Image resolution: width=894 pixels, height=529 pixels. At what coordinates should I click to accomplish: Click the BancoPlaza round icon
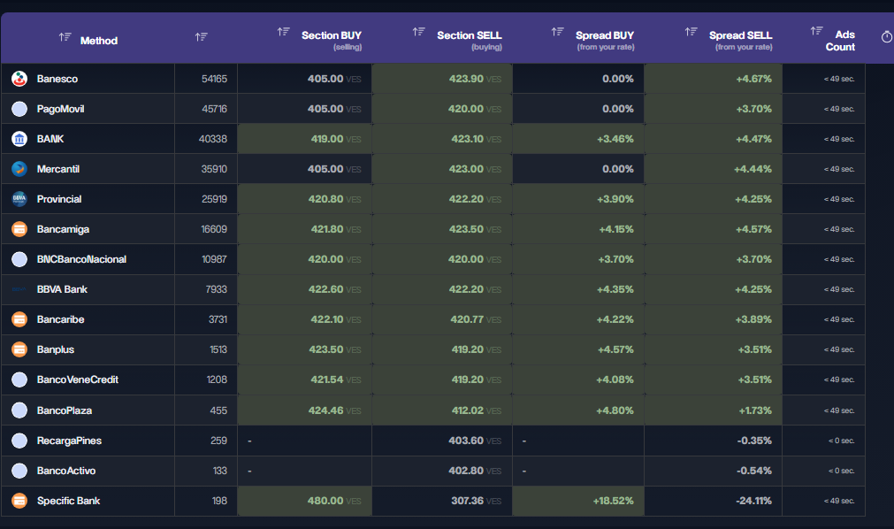coord(19,410)
